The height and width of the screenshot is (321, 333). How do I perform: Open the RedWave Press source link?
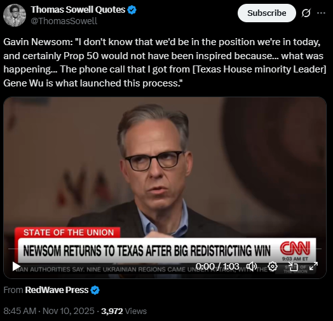click(x=57, y=290)
